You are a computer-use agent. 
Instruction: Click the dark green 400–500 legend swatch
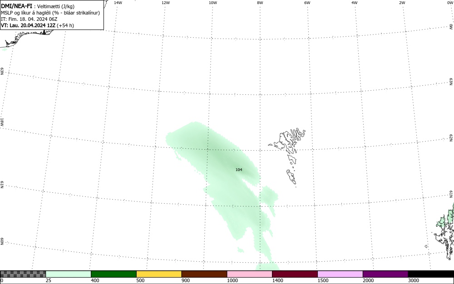(113, 274)
